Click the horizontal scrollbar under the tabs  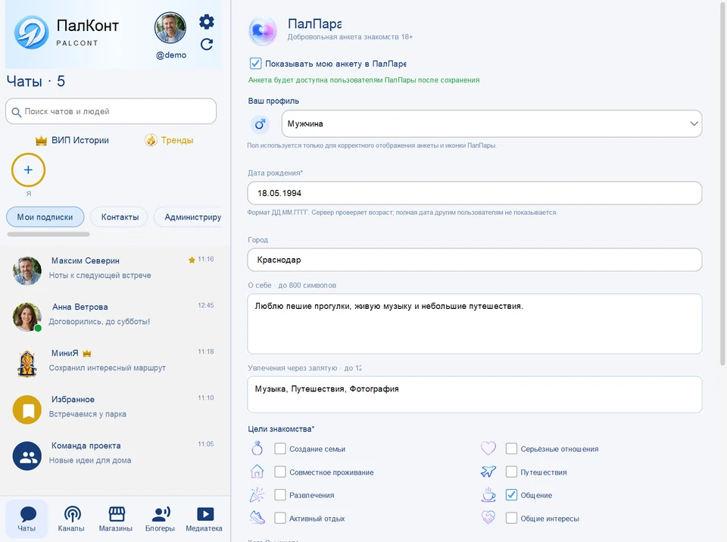coord(48,235)
